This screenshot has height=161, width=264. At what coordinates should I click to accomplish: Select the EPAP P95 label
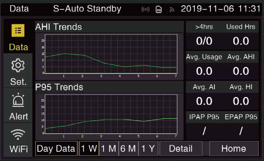pyautogui.click(x=241, y=117)
